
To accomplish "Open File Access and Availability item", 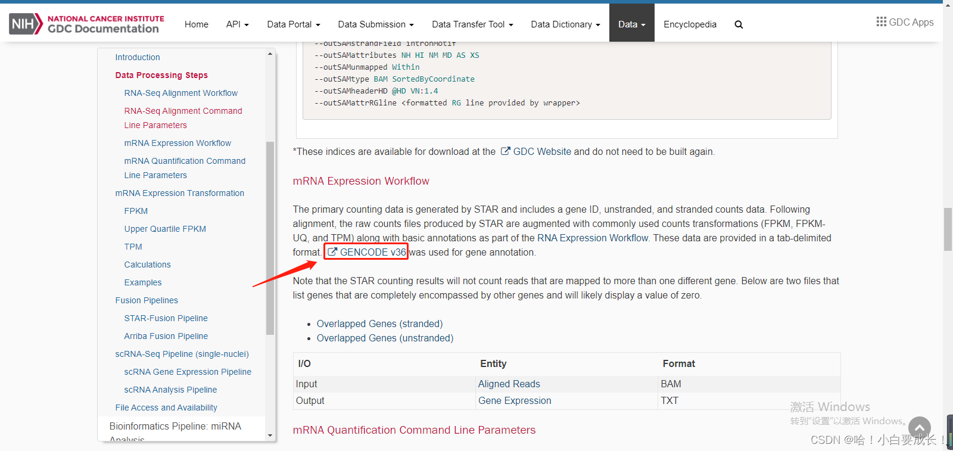I will 166,408.
